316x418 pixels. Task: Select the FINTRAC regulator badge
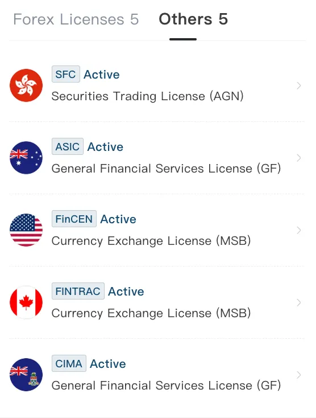pyautogui.click(x=78, y=291)
